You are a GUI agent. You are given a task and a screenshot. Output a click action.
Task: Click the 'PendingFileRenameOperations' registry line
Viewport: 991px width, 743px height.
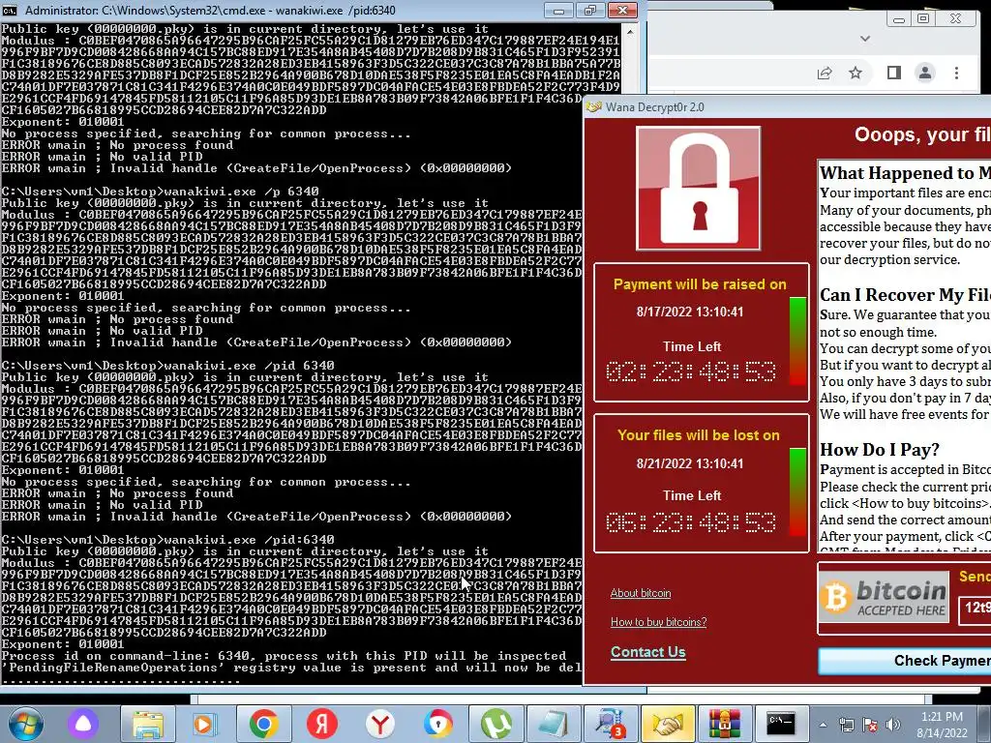[x=291, y=668]
